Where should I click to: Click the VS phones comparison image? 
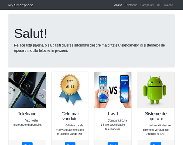click(x=113, y=90)
